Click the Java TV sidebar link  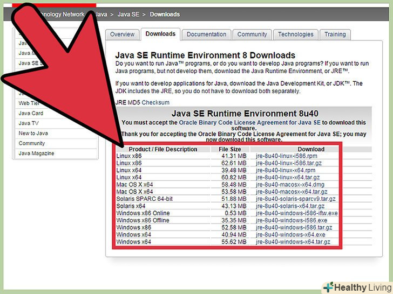coord(29,123)
